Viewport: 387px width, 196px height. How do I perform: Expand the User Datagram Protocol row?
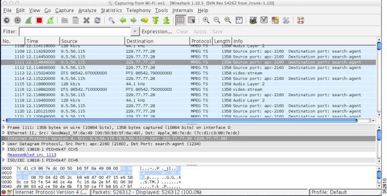coord(4,144)
